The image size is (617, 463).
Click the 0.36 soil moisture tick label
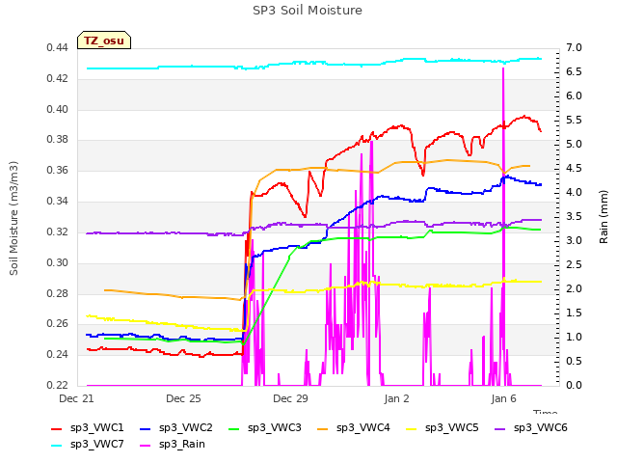pyautogui.click(x=58, y=170)
